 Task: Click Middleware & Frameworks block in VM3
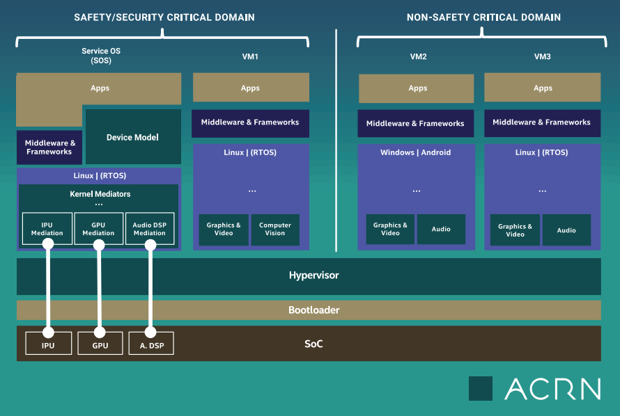[542, 123]
